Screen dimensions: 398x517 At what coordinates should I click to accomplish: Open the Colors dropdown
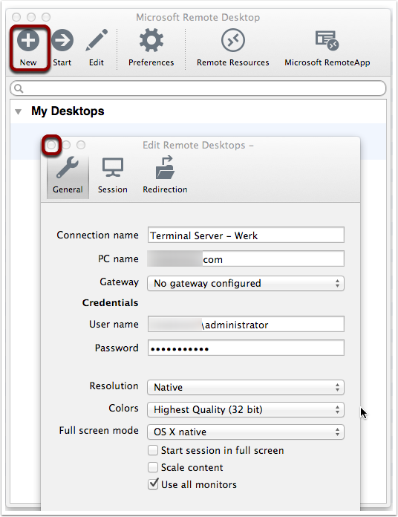pyautogui.click(x=246, y=409)
